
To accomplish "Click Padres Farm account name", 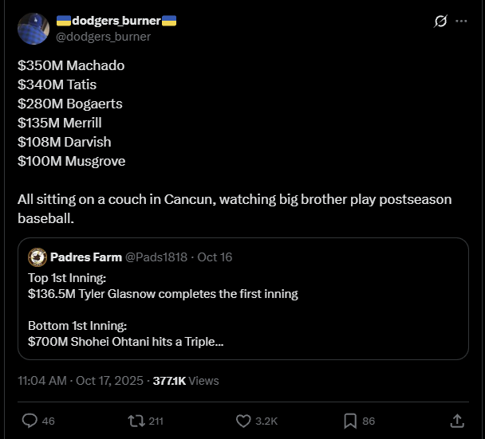I will 85,257.
